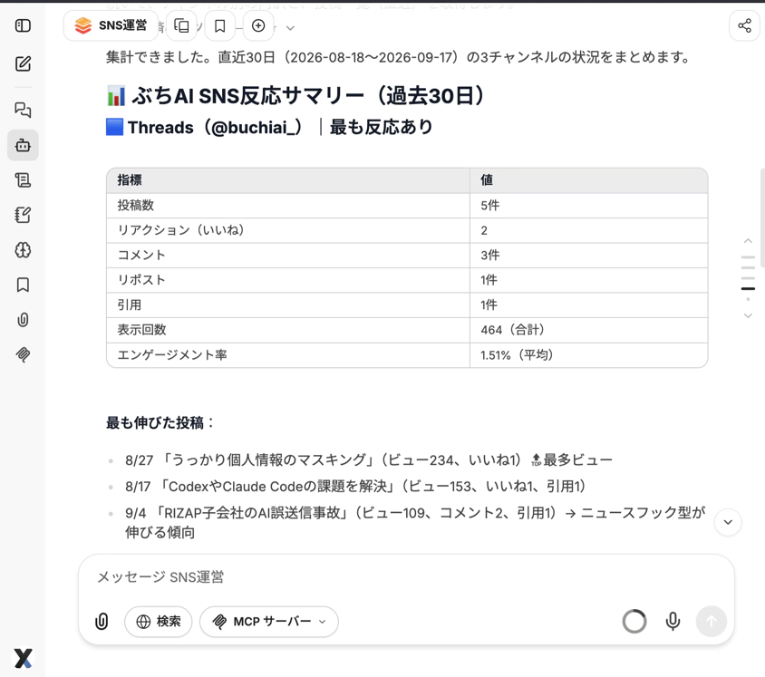765x677 pixels.
Task: Share the conversation via share icon
Action: (x=744, y=25)
